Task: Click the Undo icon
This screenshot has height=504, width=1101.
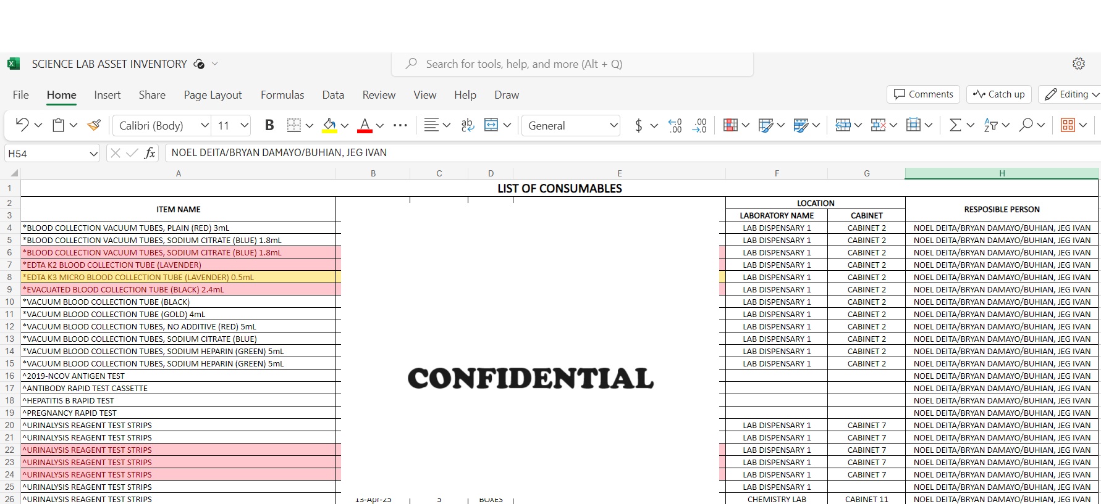Action: click(22, 125)
